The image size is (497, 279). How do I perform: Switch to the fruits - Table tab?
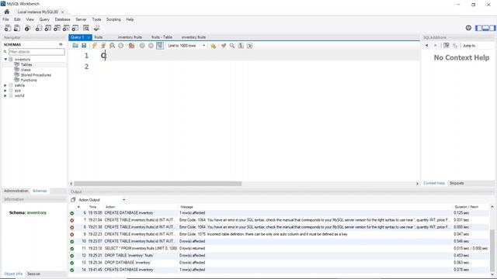pos(162,37)
